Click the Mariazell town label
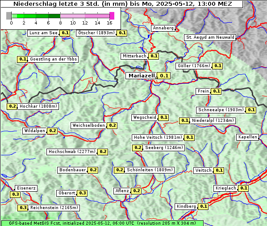The image size is (267, 226). pos(141,76)
